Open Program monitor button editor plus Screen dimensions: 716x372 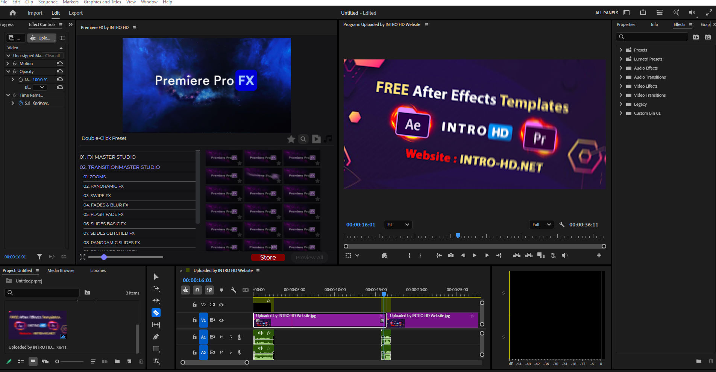599,255
